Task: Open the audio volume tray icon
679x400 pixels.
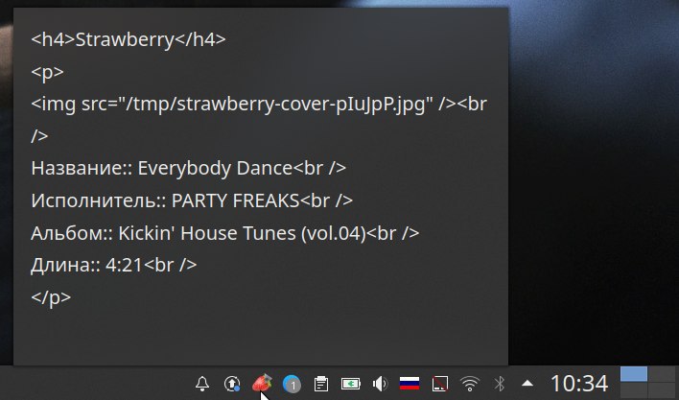Action: [380, 384]
